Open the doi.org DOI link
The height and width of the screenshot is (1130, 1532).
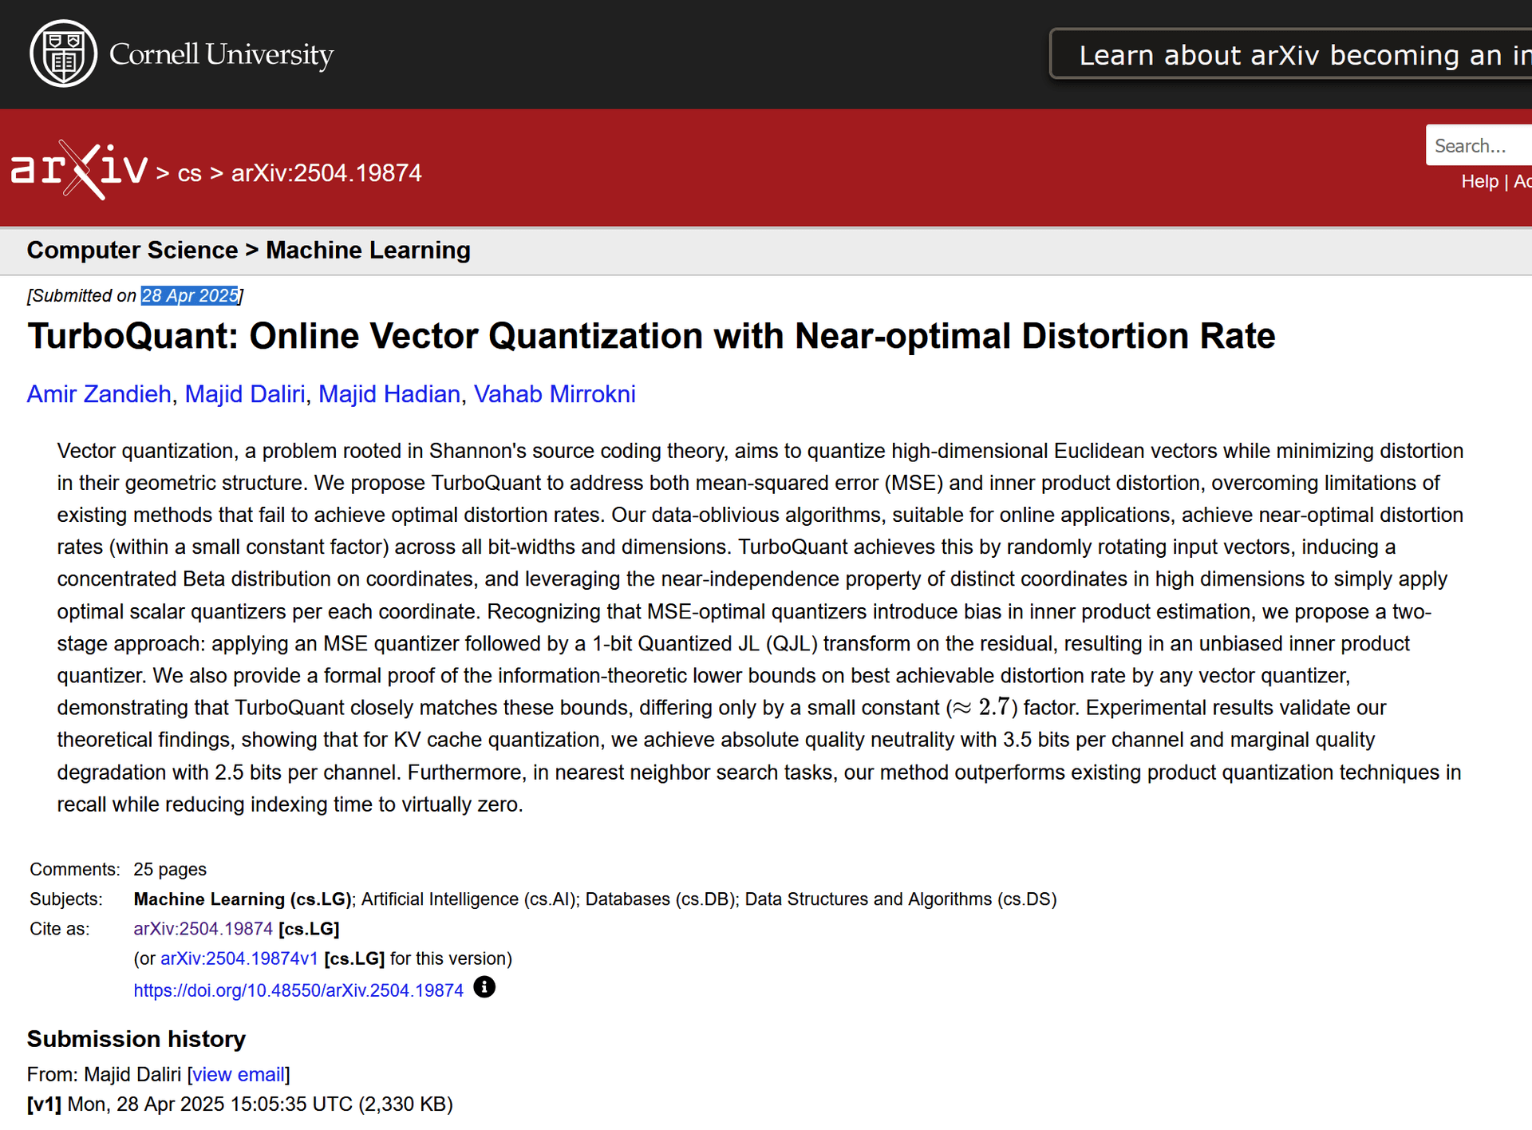click(298, 990)
